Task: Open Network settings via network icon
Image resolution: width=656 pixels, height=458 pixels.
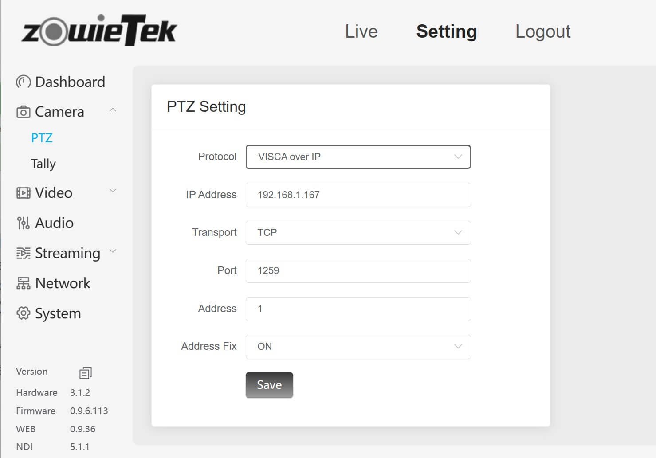Action: (23, 283)
